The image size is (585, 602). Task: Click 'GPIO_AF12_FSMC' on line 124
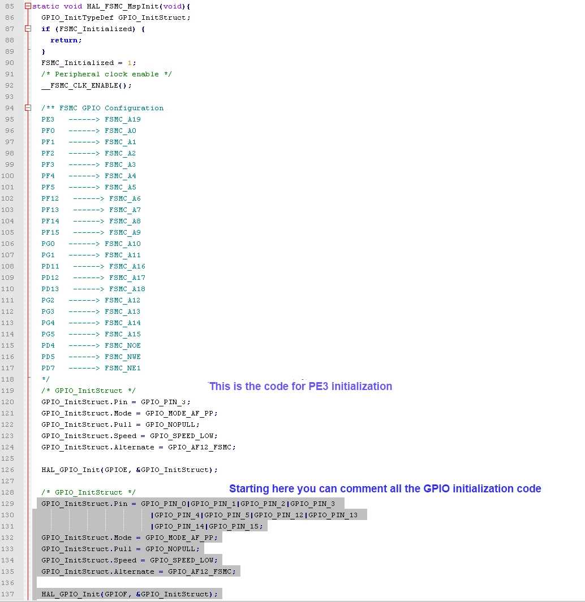200,447
